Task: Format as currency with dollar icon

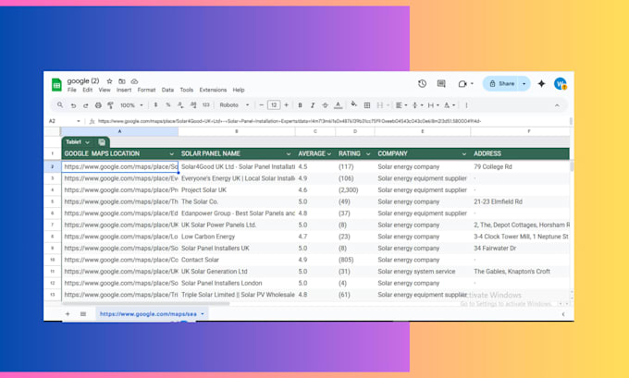Action: tap(155, 105)
